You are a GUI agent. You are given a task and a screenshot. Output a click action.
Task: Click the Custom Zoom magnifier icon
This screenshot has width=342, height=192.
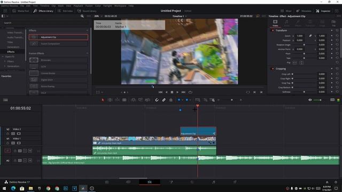tap(212, 100)
